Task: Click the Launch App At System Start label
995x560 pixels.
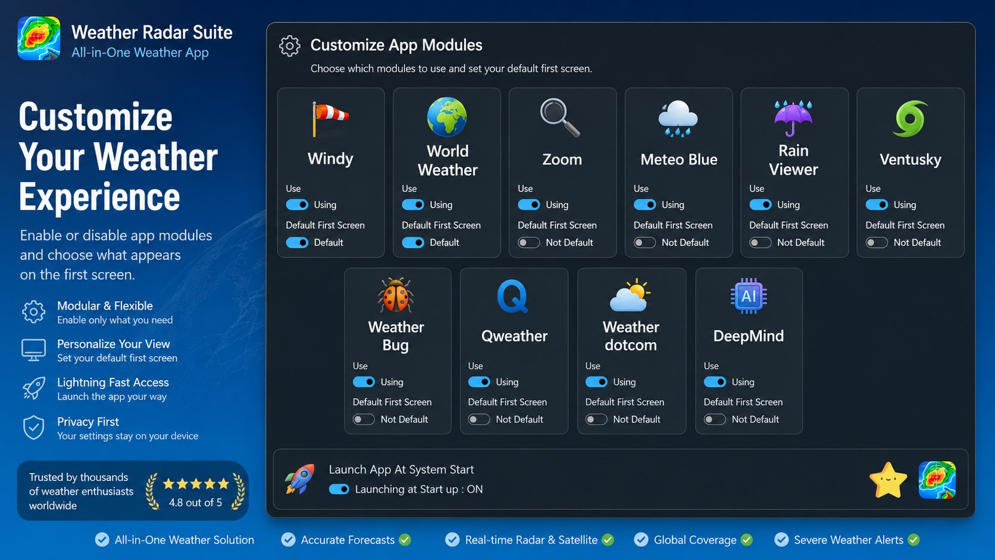Action: pos(401,470)
